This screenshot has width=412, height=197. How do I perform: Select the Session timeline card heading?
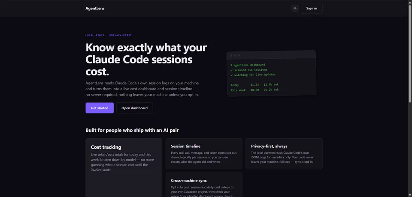(x=185, y=146)
